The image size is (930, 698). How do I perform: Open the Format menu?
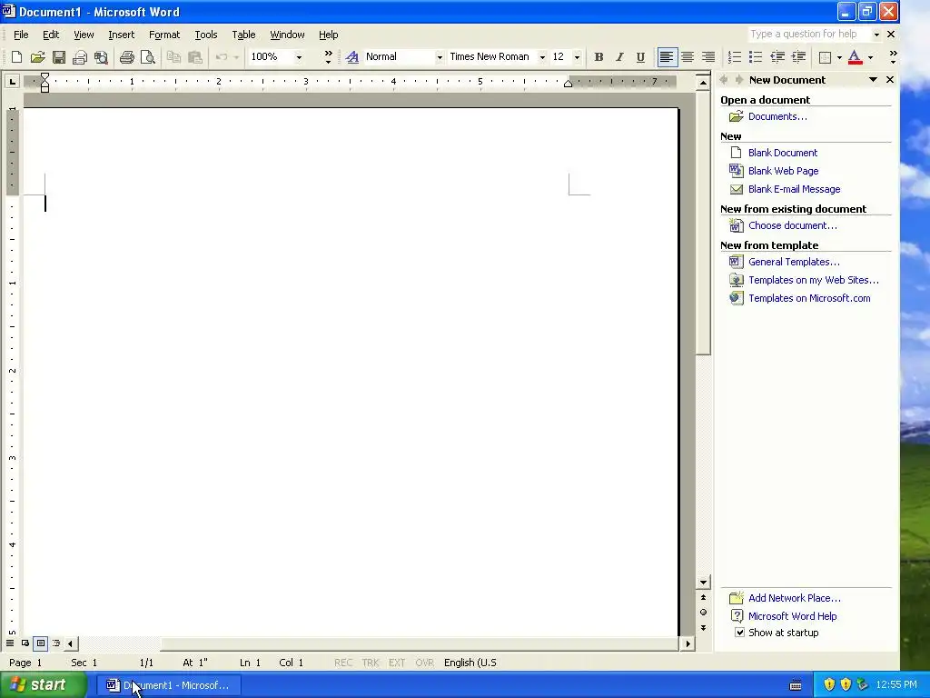point(164,35)
